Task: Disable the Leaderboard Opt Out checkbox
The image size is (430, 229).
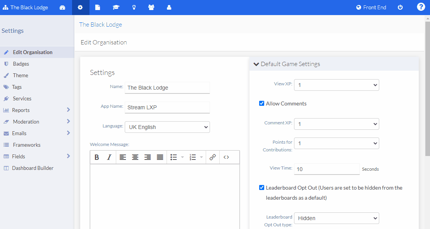Action: [261, 188]
